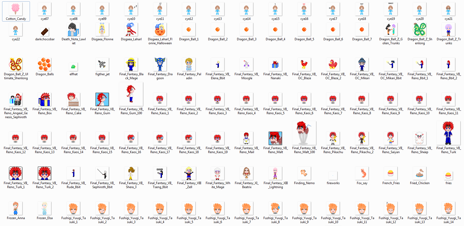Select the Dragon_Ball_1 orange ball icon
Screen dimensions: 464x226
coord(189,29)
